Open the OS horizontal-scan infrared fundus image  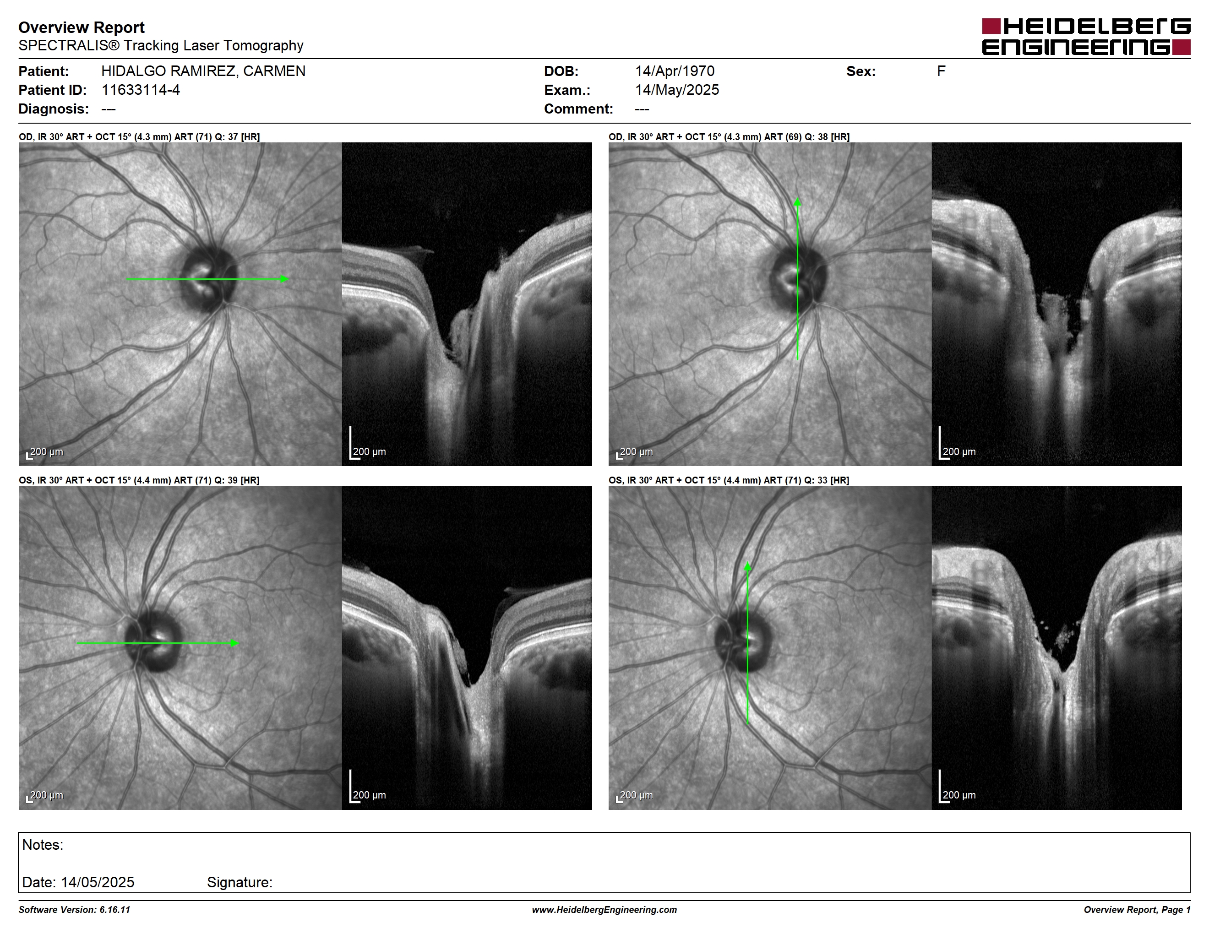[180, 648]
